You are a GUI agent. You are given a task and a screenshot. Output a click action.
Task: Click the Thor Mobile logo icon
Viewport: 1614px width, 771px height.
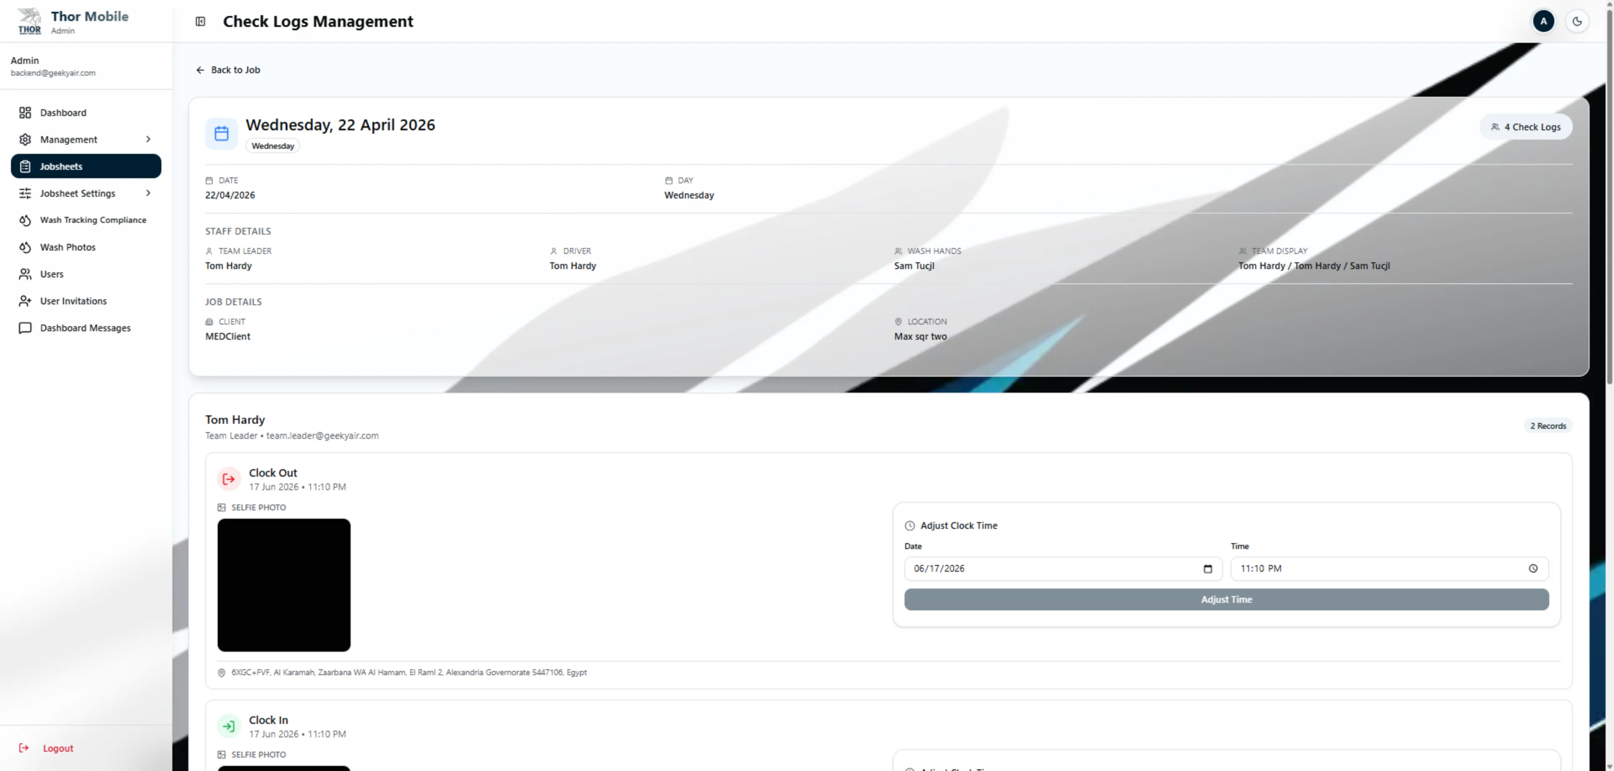(29, 21)
